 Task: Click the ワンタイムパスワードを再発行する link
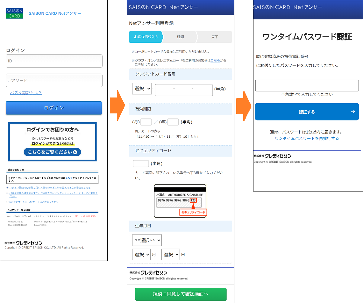[x=307, y=138]
